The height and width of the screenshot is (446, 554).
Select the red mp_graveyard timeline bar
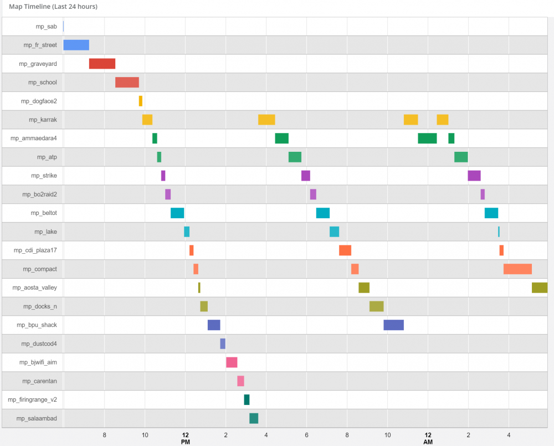pyautogui.click(x=102, y=64)
